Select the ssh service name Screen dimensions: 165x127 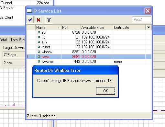pos(44,42)
